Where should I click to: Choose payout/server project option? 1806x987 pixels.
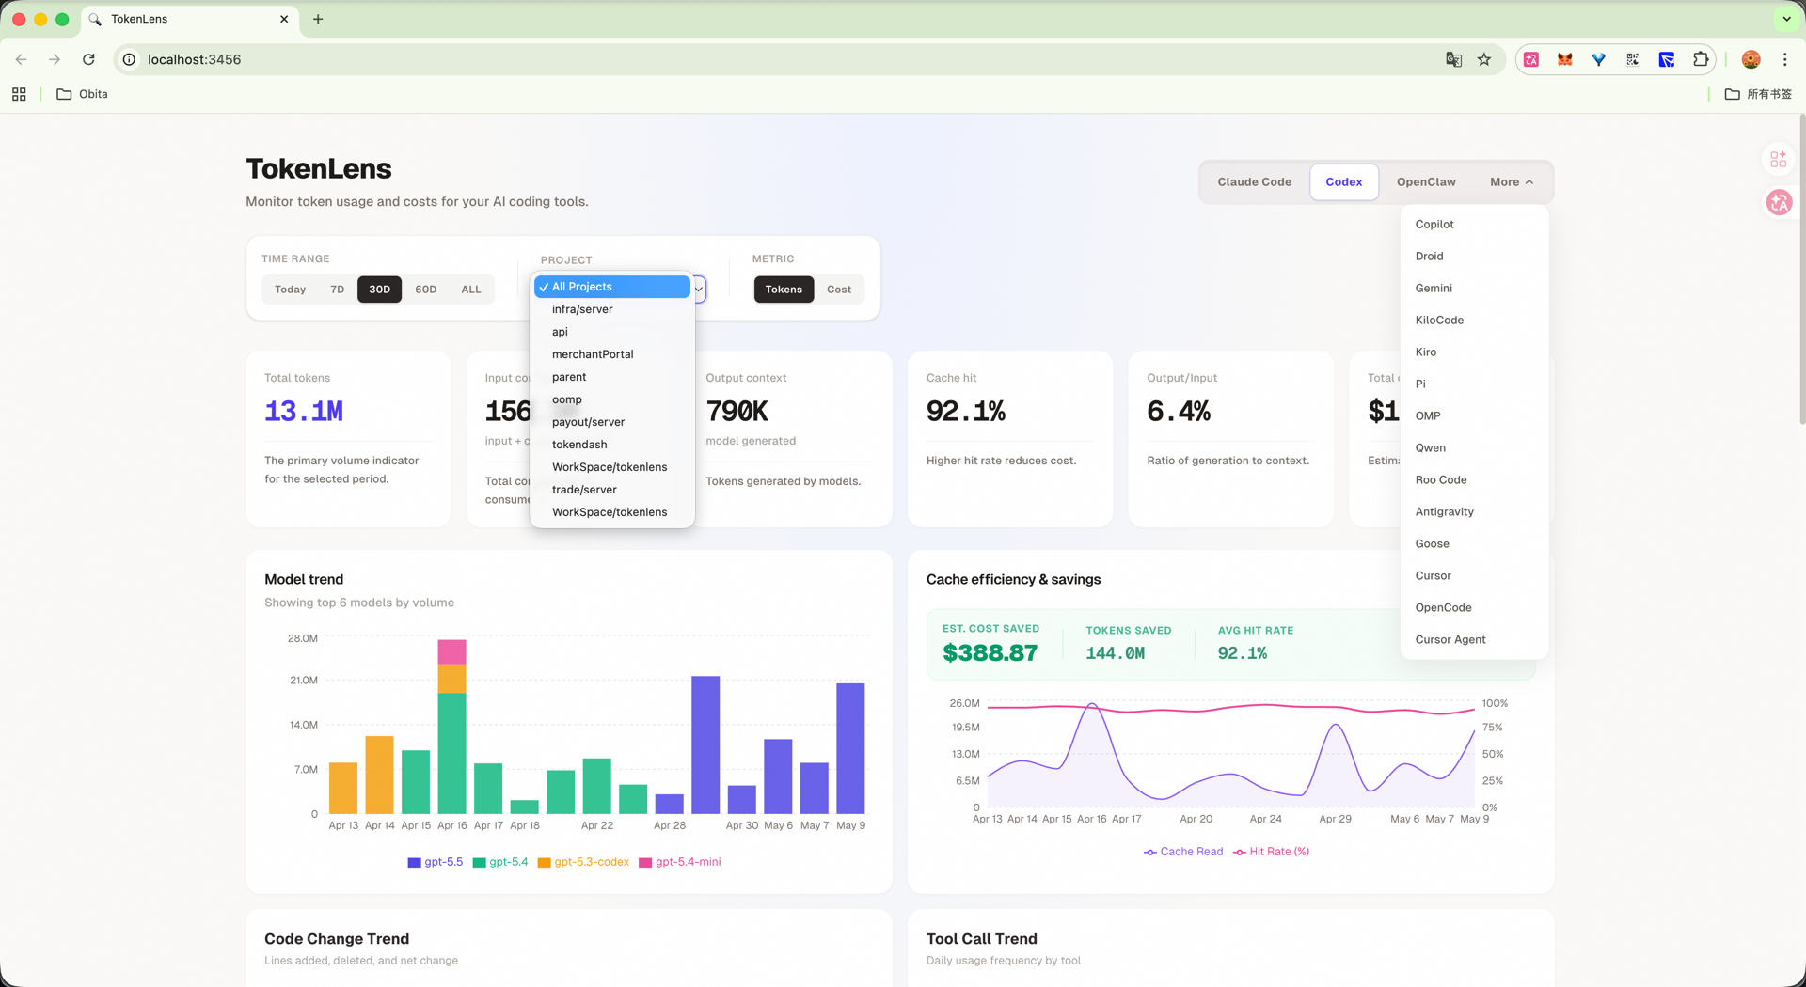[x=612, y=422]
